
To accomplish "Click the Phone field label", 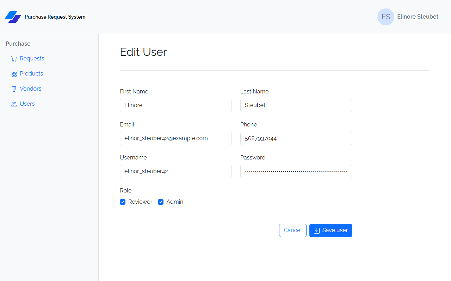I will pyautogui.click(x=249, y=124).
